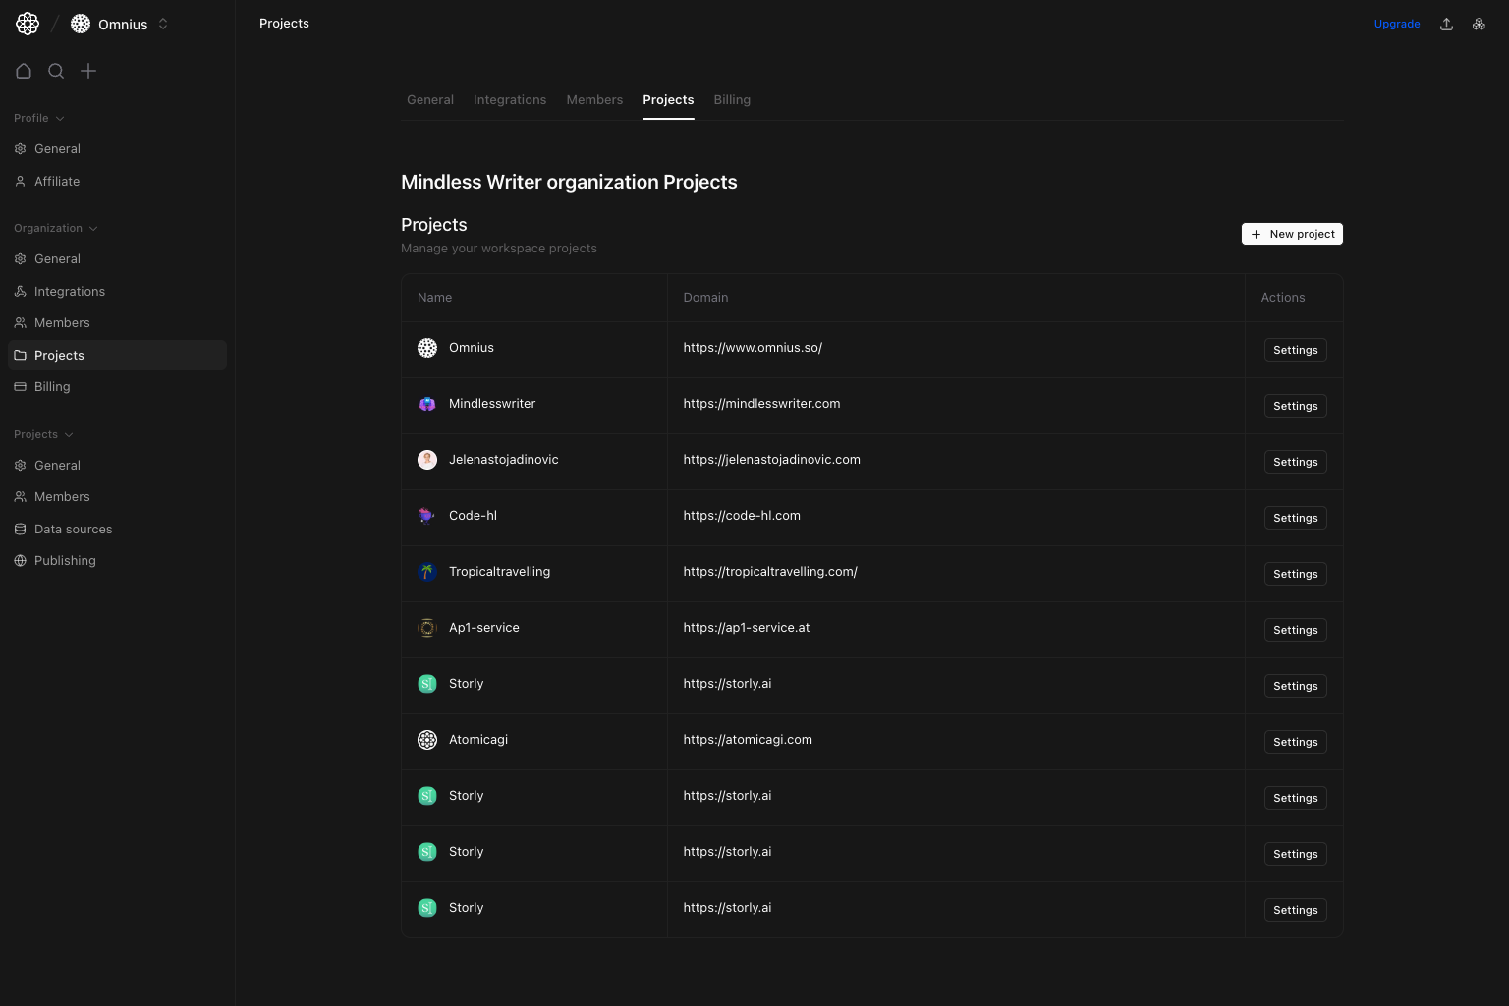The width and height of the screenshot is (1509, 1006).
Task: Open Settings for the Mindlesswriter project
Action: tap(1295, 405)
